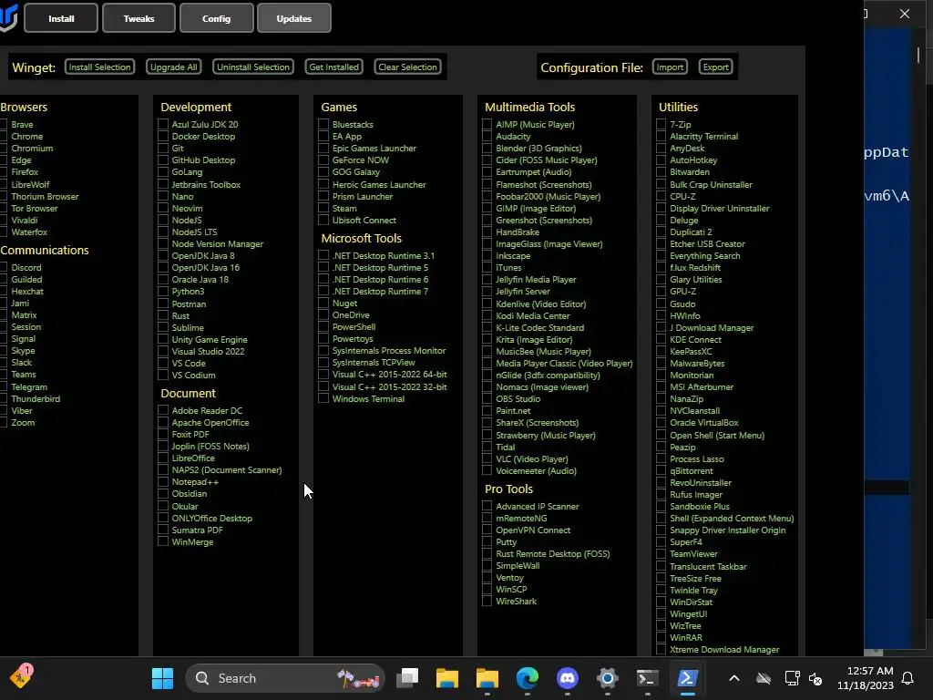Image resolution: width=933 pixels, height=700 pixels.
Task: Check the Steam checkbox
Action: (323, 208)
